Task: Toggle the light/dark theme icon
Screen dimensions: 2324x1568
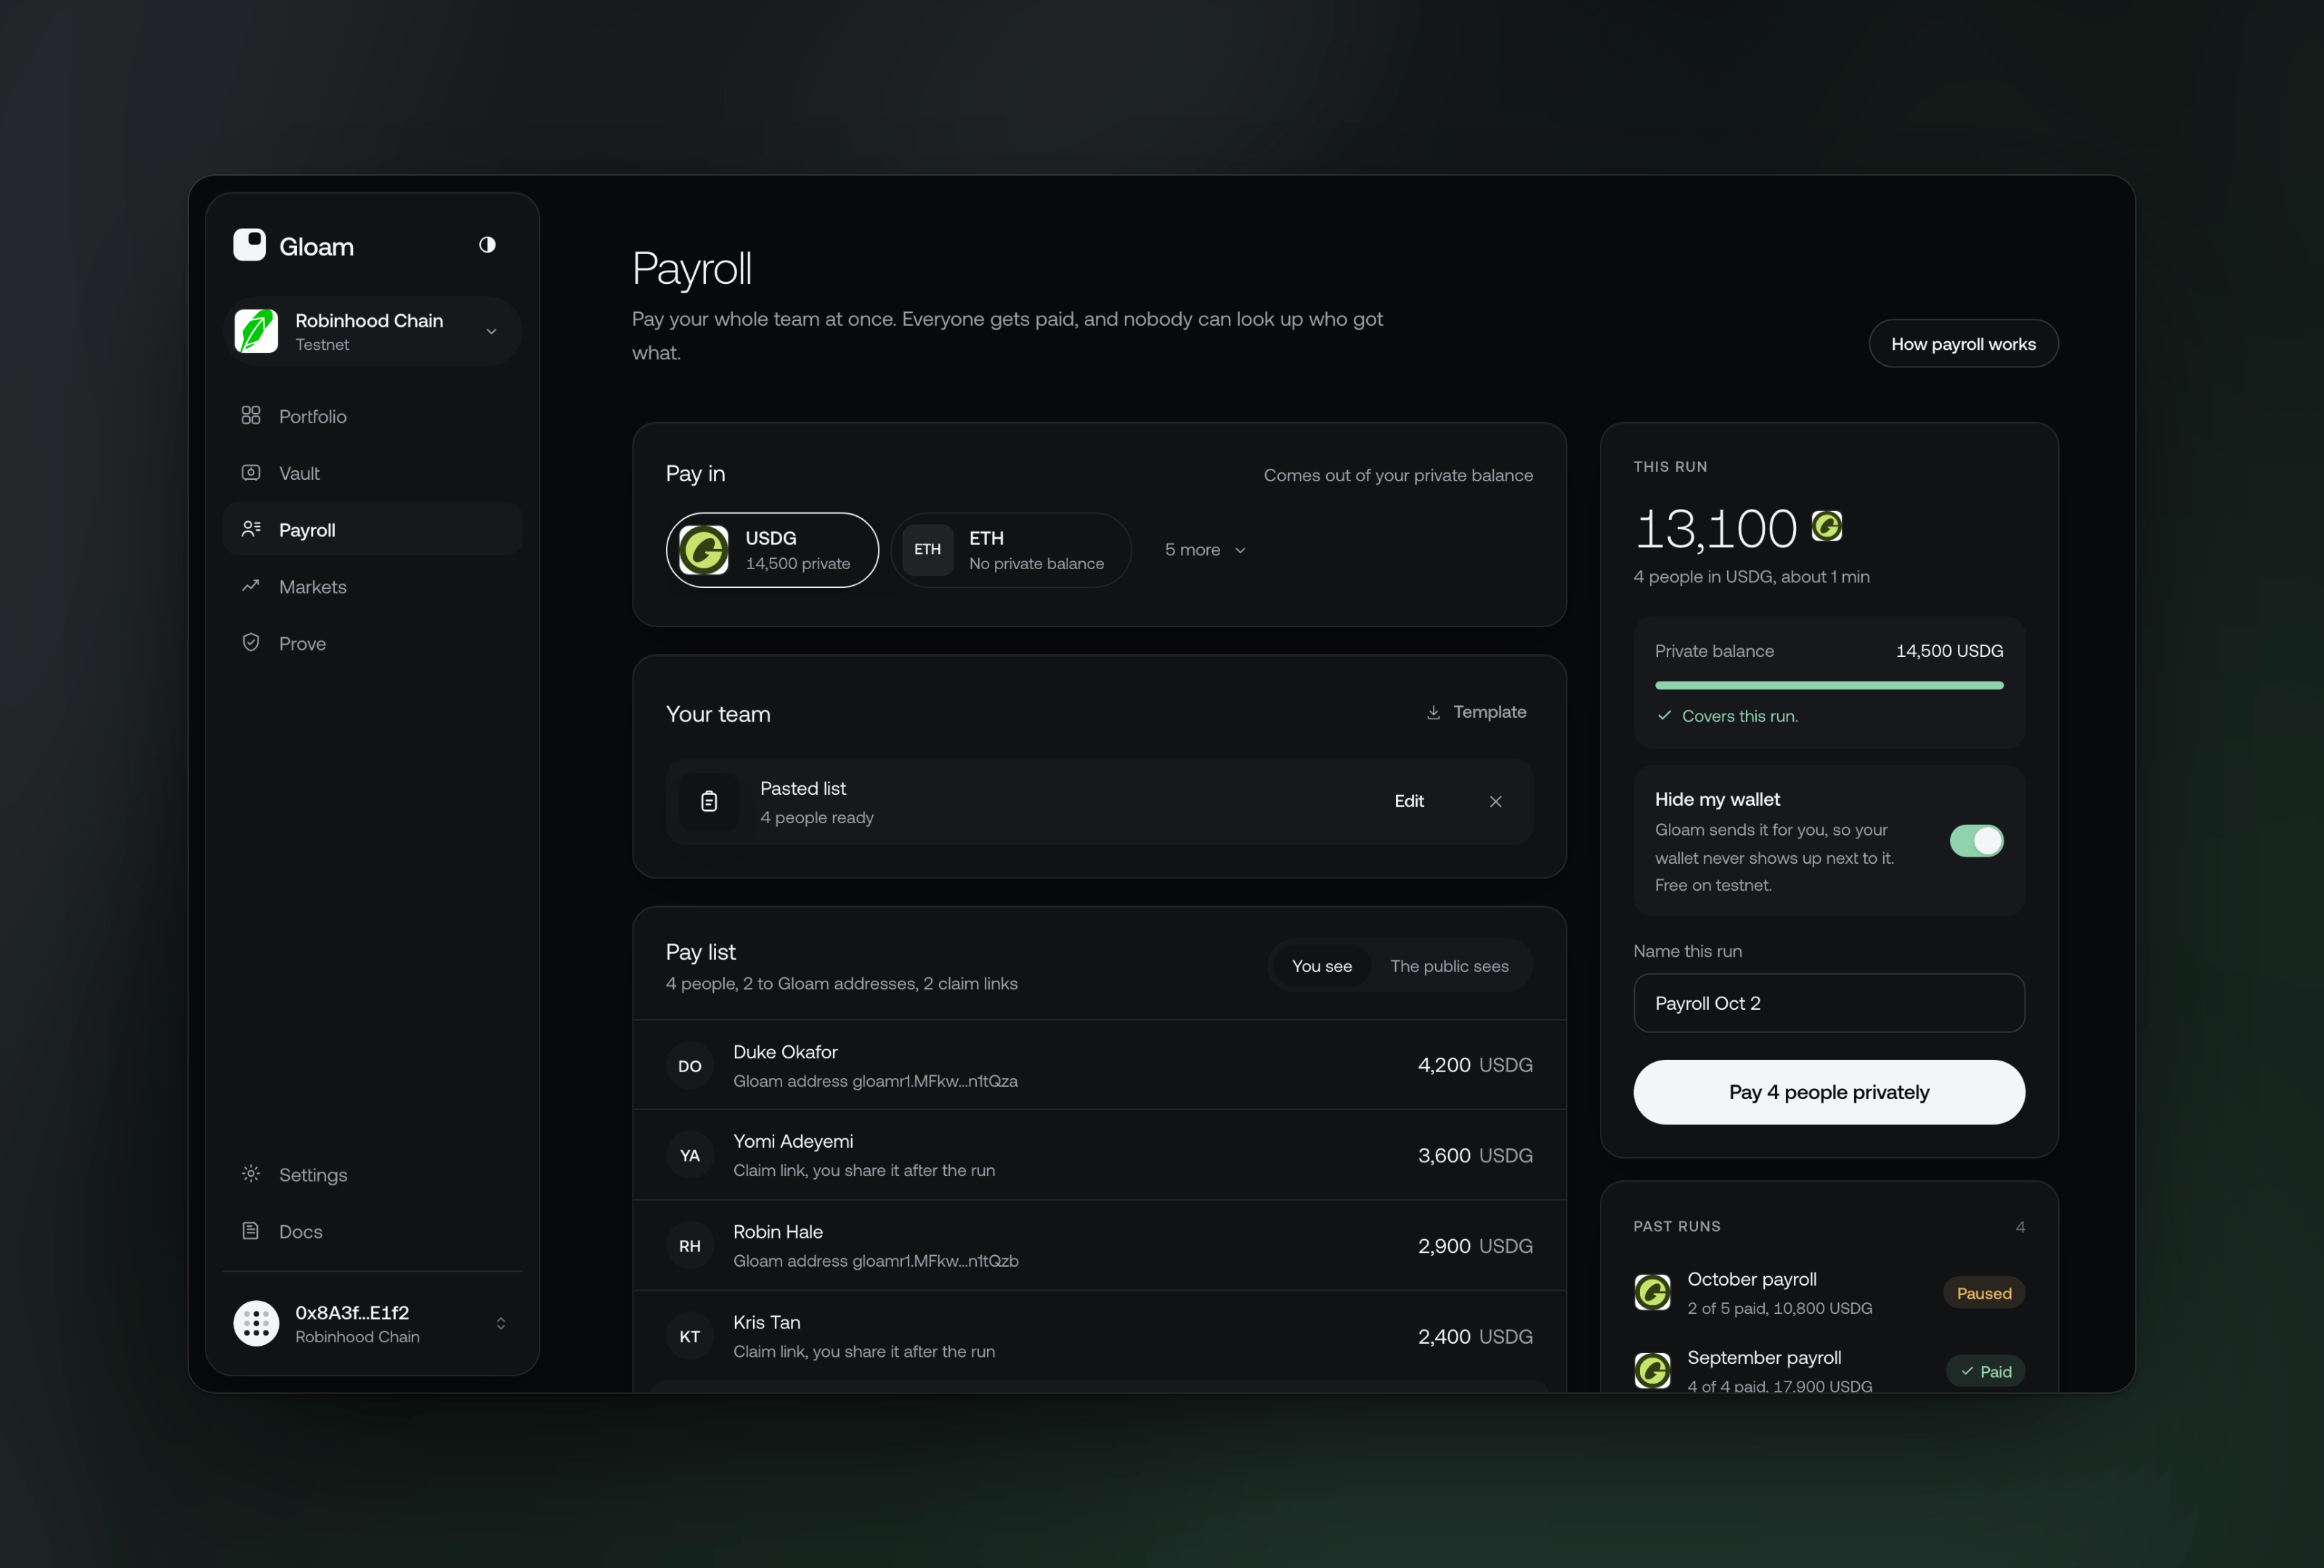Action: (487, 245)
